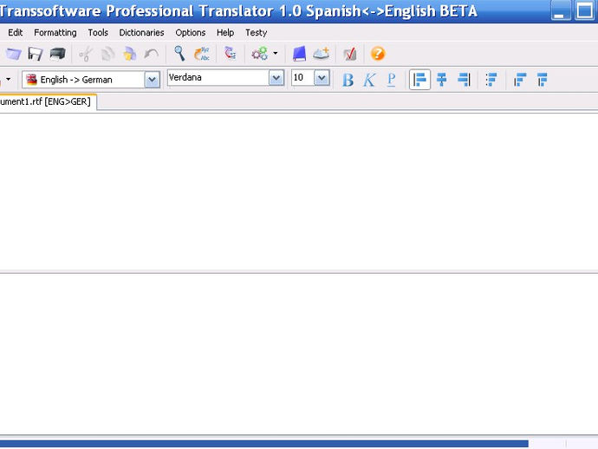Click the decrease indent icon

(520, 80)
